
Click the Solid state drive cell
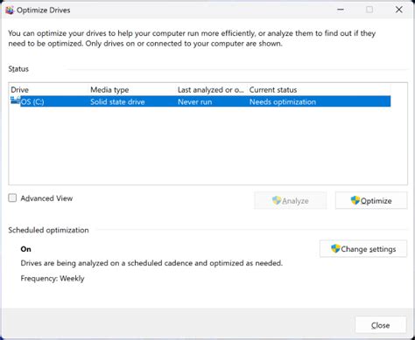pyautogui.click(x=117, y=101)
